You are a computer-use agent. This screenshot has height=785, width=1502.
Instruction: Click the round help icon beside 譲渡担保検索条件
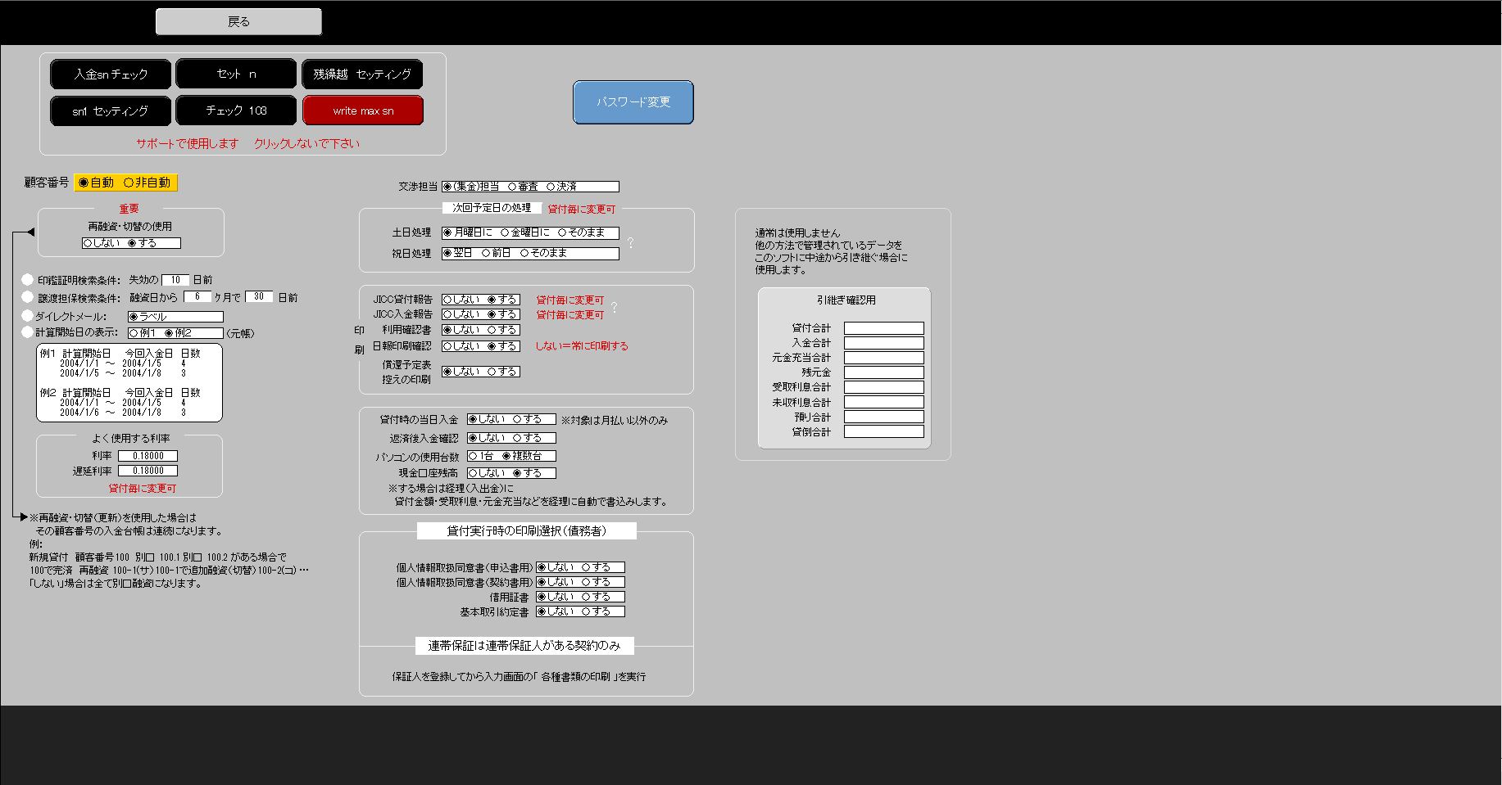click(28, 297)
